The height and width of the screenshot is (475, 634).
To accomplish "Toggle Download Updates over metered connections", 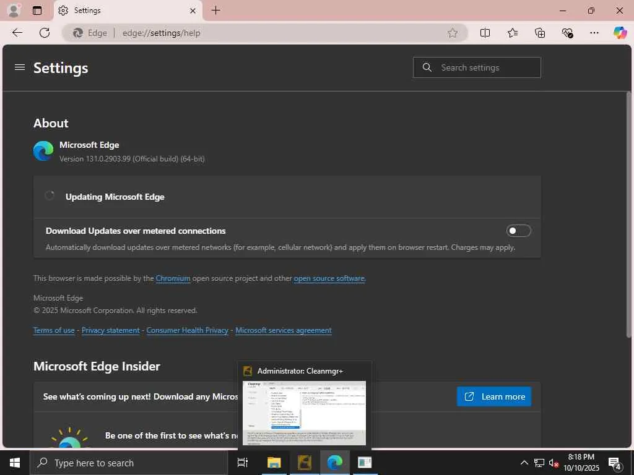I will [518, 231].
